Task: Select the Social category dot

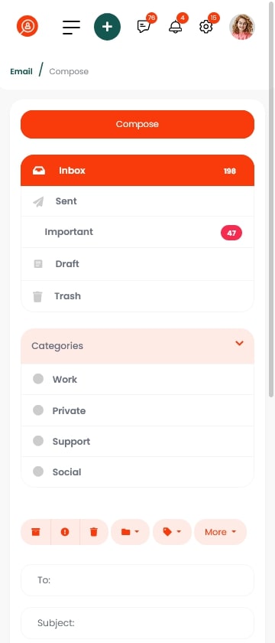Action: click(x=38, y=472)
